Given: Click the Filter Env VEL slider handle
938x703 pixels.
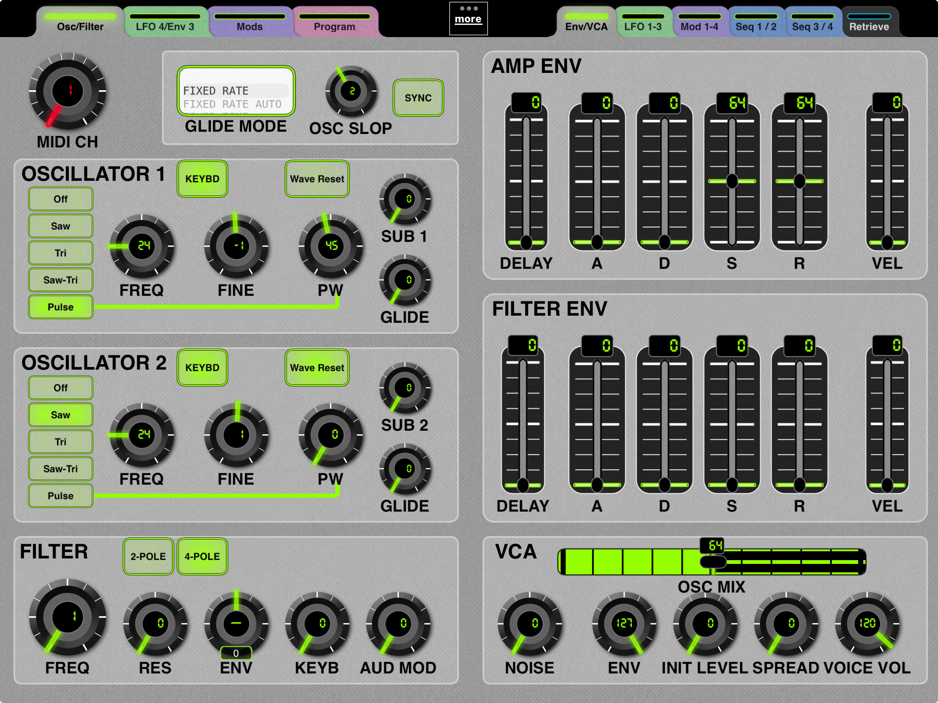Looking at the screenshot, I should click(887, 485).
